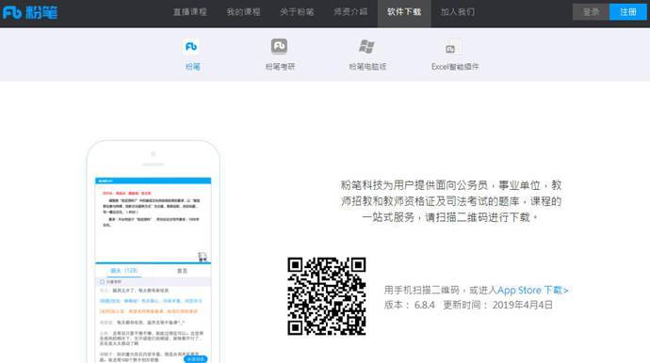This screenshot has width=650, height=363.
Task: Select the 粉笔 app icon
Action: coord(191,46)
